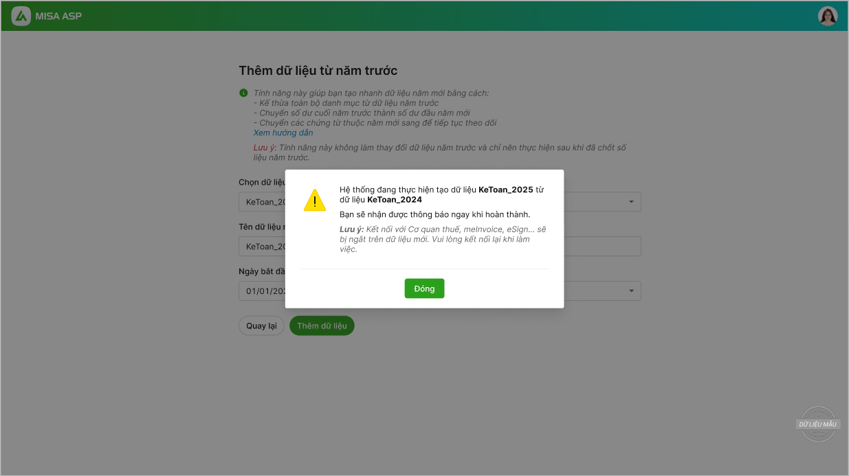Click the Thêm dữ liệu từ năm trước heading

point(318,71)
